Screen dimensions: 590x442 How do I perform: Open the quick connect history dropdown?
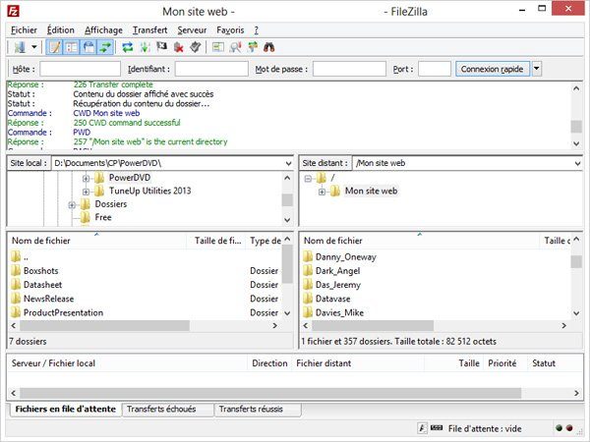(x=537, y=69)
